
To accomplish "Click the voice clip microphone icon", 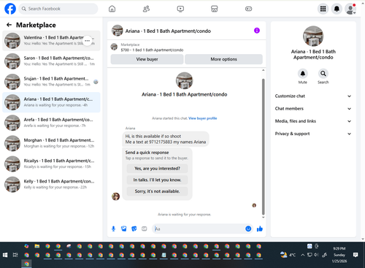I will (113, 229).
